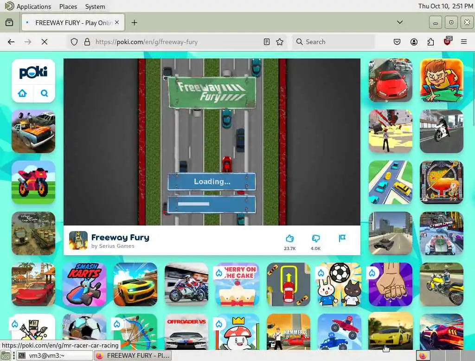Open the Cherry on the Cake game thumbnail
This screenshot has height=361, width=475.
coord(237,284)
